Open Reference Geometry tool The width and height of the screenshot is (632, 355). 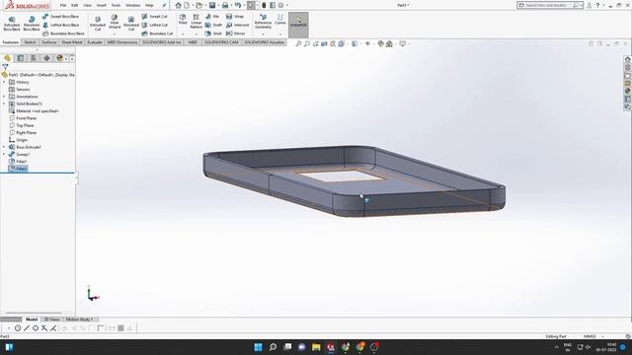(x=264, y=22)
